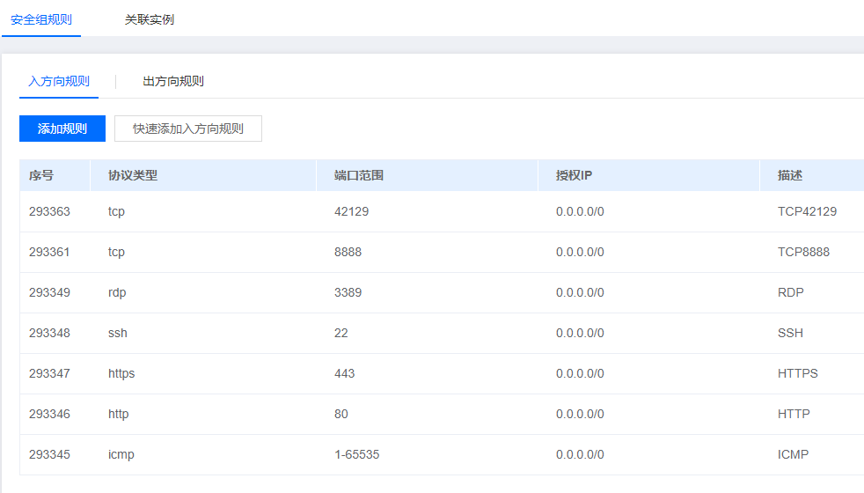Click port range 1-65535

click(x=356, y=455)
